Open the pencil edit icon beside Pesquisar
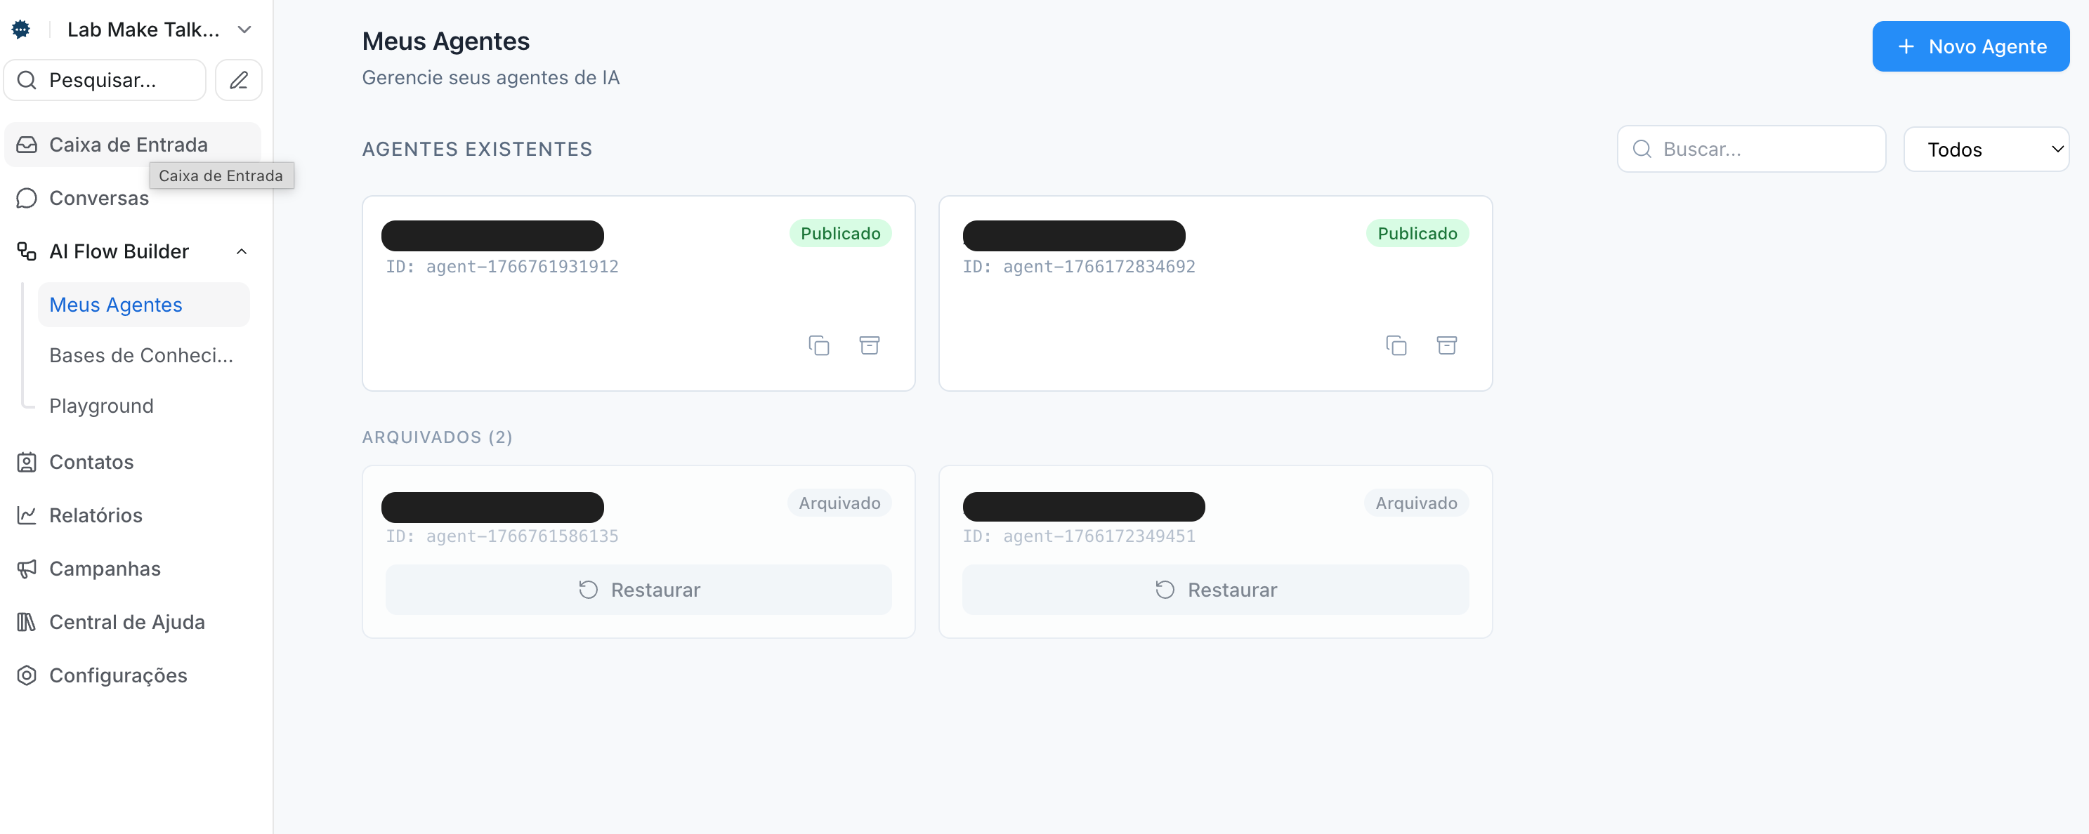Image resolution: width=2089 pixels, height=834 pixels. pyautogui.click(x=237, y=79)
